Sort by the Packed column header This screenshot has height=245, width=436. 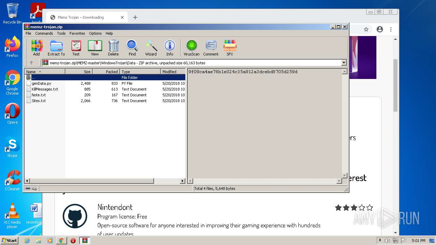pyautogui.click(x=106, y=71)
